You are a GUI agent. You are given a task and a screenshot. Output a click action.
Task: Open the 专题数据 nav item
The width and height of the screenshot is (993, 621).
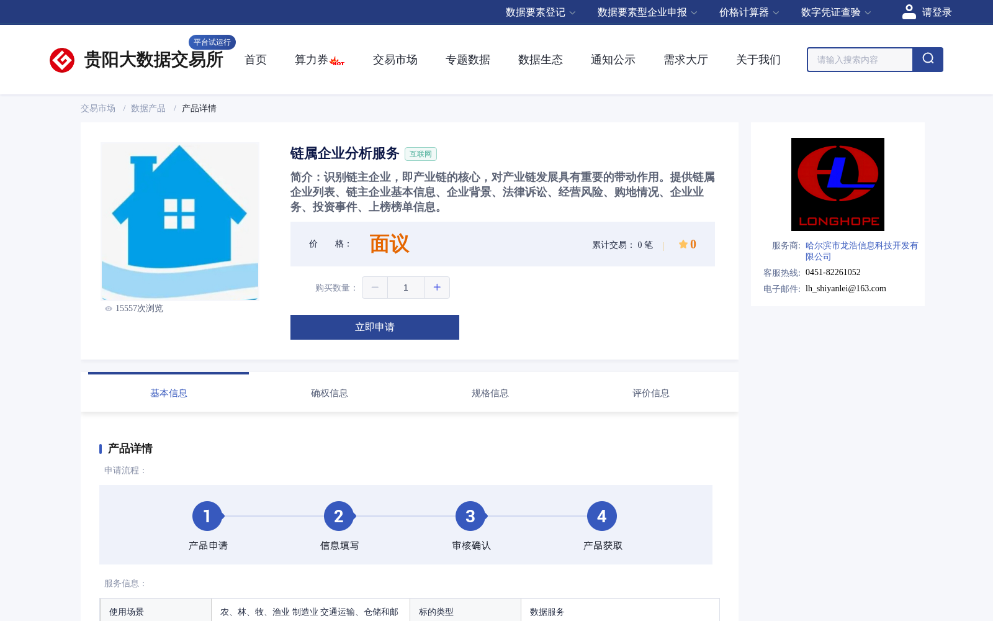click(x=468, y=60)
